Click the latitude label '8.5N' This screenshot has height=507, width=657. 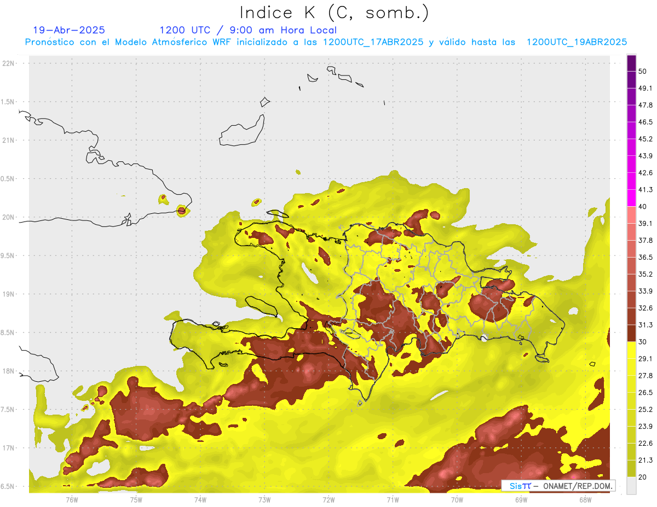(x=8, y=333)
